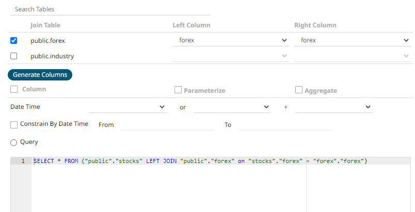The image size is (415, 212).
Task: Toggle Constrain By Date Time checkbox
Action: 14,124
